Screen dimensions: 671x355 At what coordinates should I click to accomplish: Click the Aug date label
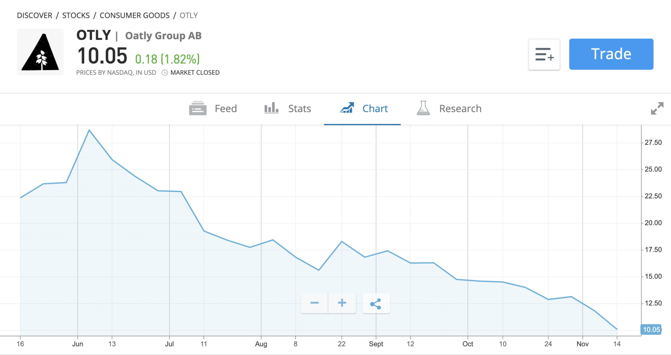point(261,344)
